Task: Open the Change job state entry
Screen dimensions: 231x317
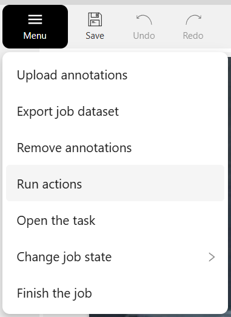Action: click(115, 257)
